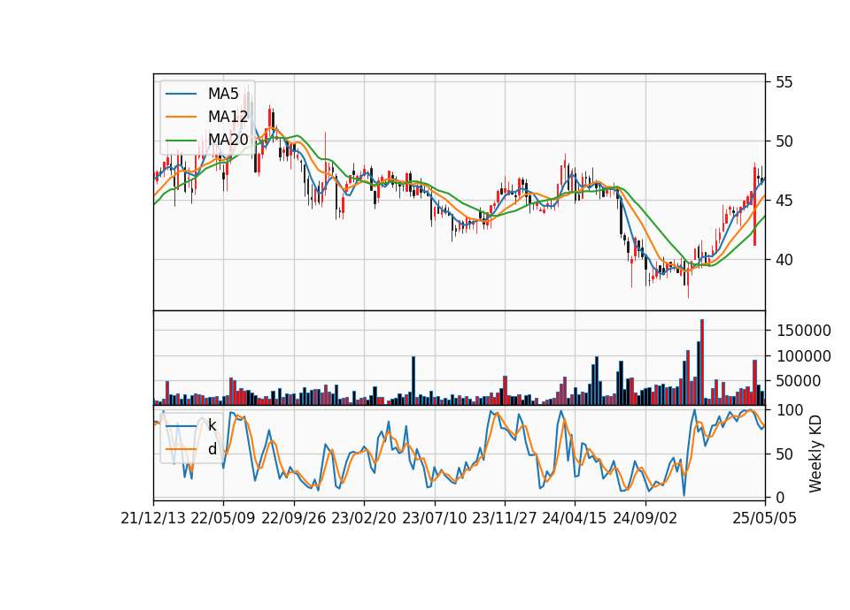
Task: Click the MA20 legend label
Action: (228, 140)
